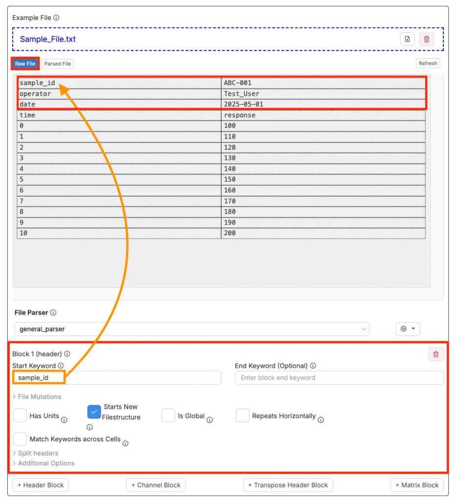457x501 pixels.
Task: Open the general_parser dropdown
Action: (192, 329)
